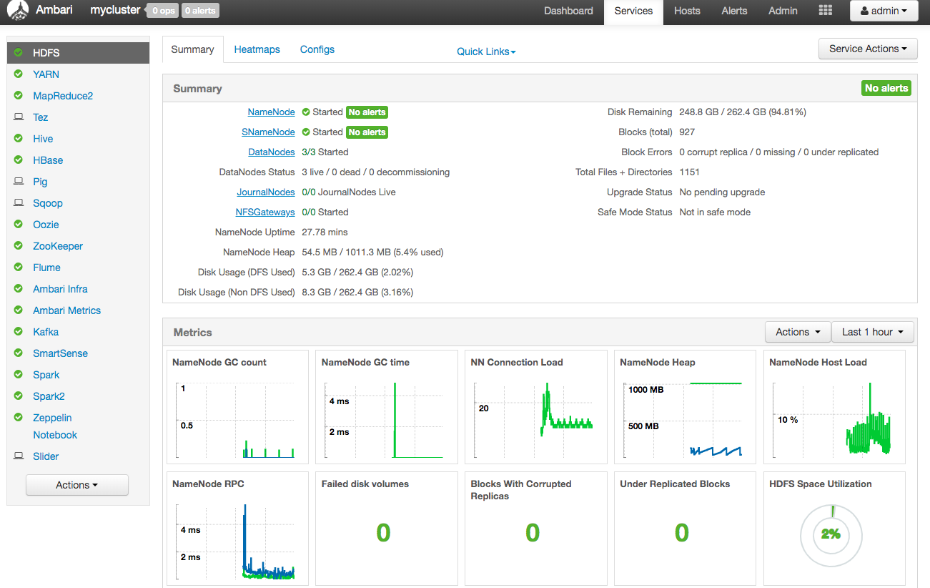Image resolution: width=930 pixels, height=588 pixels.
Task: Click the Ambari logo icon
Action: 18,11
